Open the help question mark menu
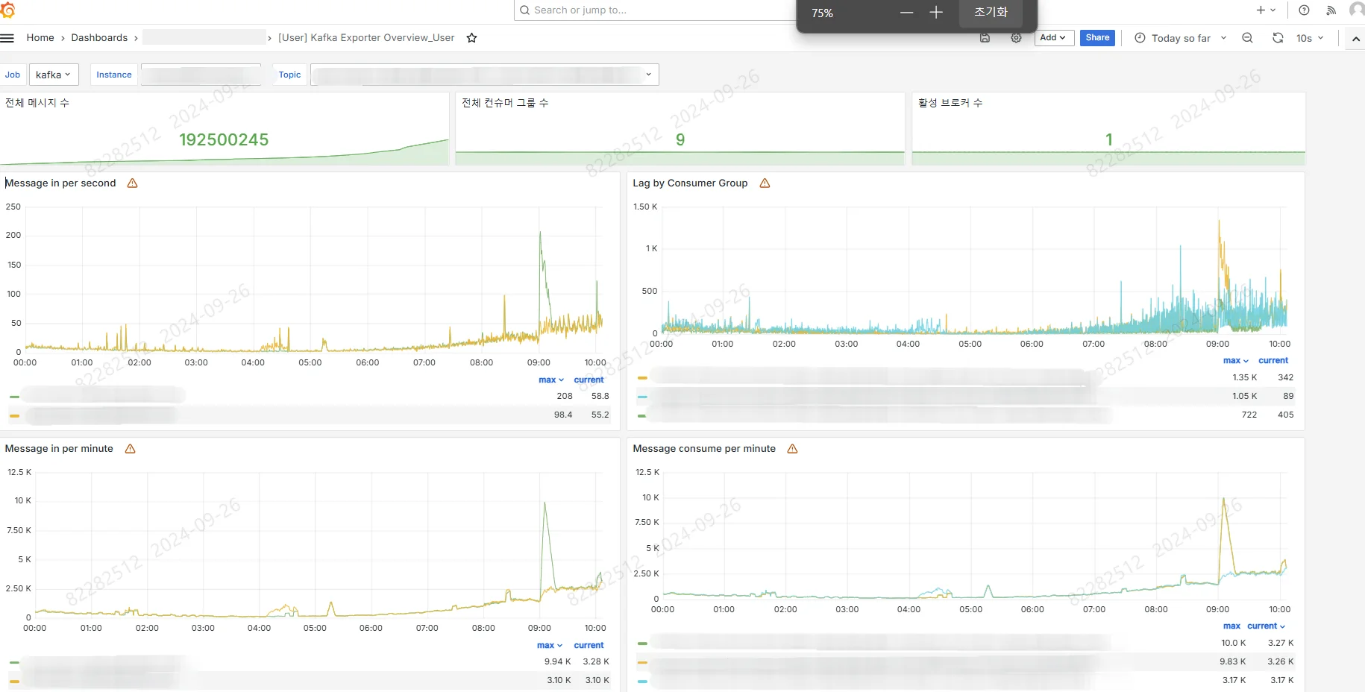The height and width of the screenshot is (692, 1365). coord(1304,10)
